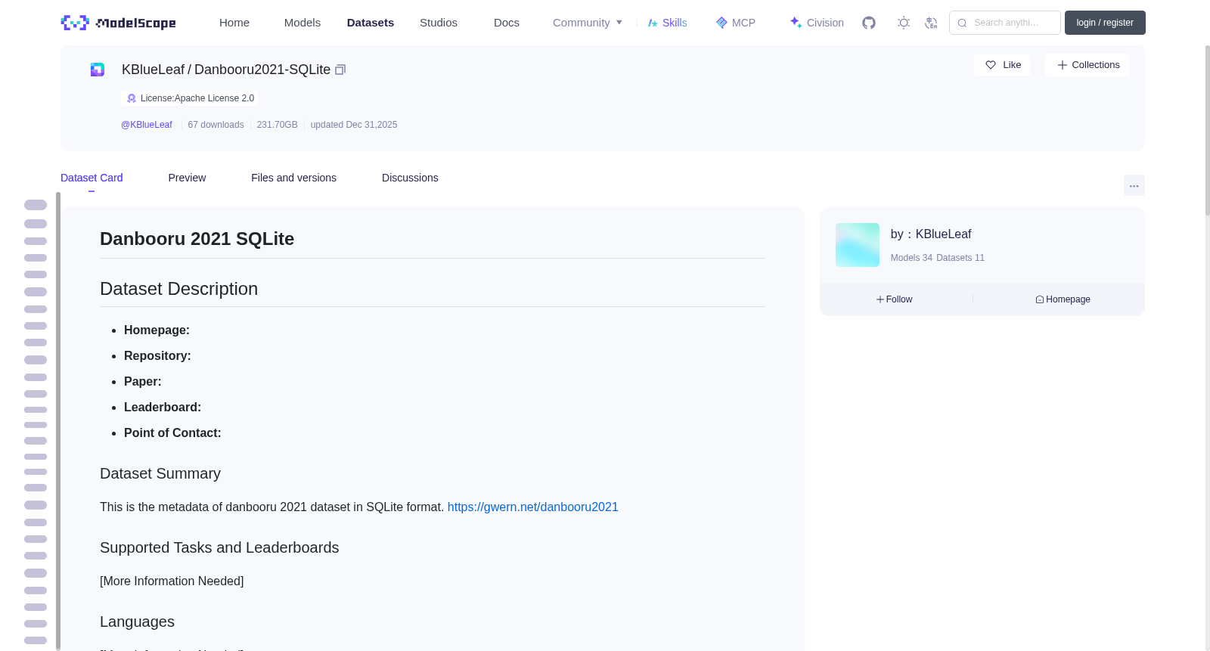The image size is (1210, 651).
Task: Click the '67 downloads' text
Action: [216, 125]
